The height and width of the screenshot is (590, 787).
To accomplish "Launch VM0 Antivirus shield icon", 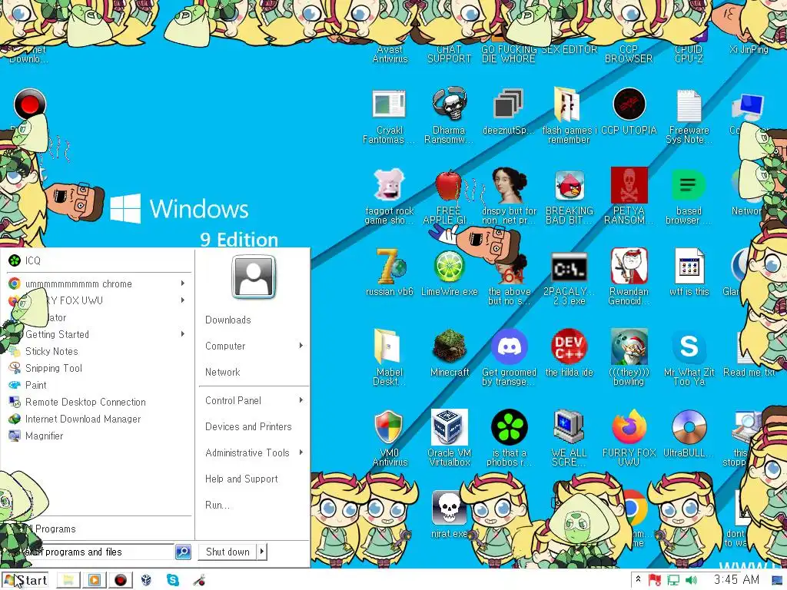I will coord(389,427).
